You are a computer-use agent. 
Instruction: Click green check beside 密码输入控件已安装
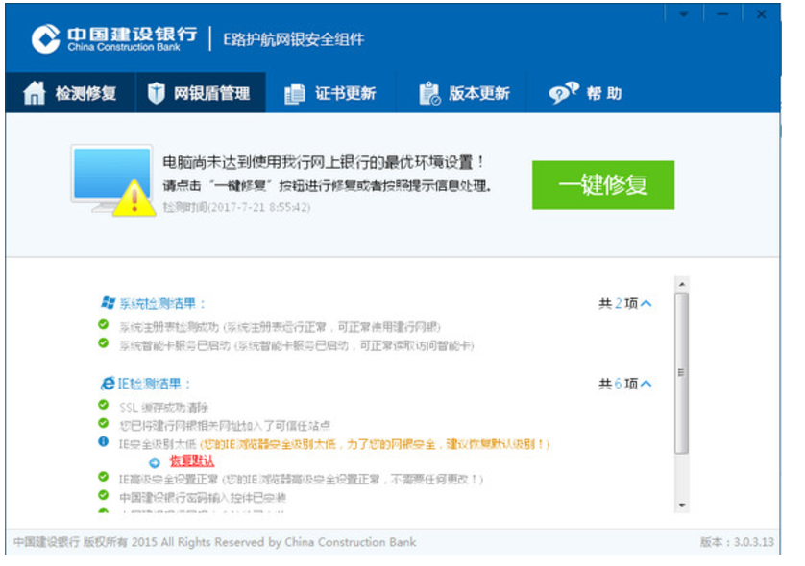pos(103,495)
